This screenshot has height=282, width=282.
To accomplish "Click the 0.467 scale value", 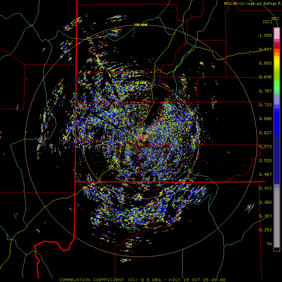I will coord(265,175).
